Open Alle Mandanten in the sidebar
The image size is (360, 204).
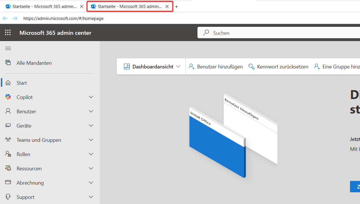34,63
